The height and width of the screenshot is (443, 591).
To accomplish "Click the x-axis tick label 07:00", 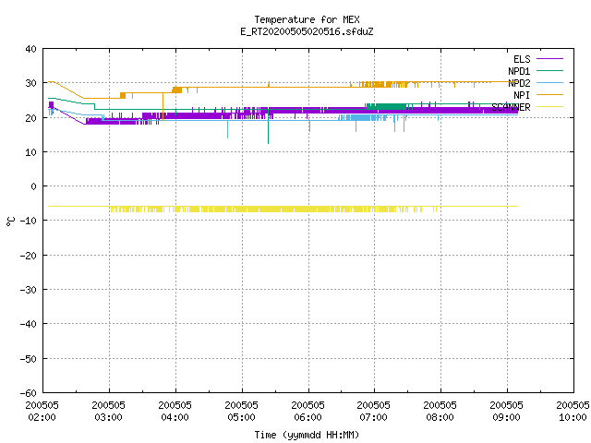I will click(373, 417).
